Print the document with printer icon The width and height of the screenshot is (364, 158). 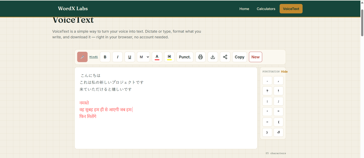201,57
